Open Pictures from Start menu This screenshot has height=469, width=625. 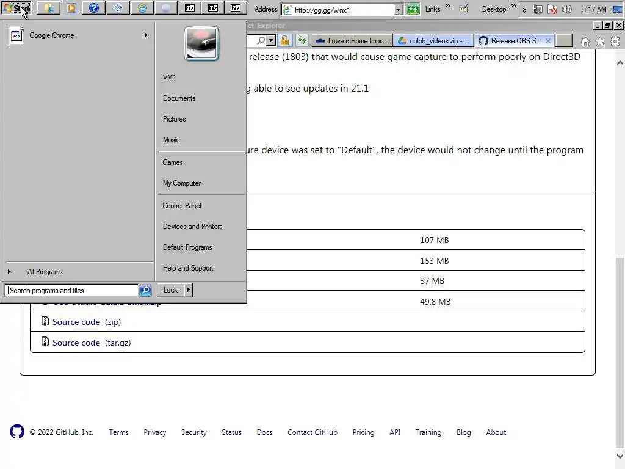point(174,119)
